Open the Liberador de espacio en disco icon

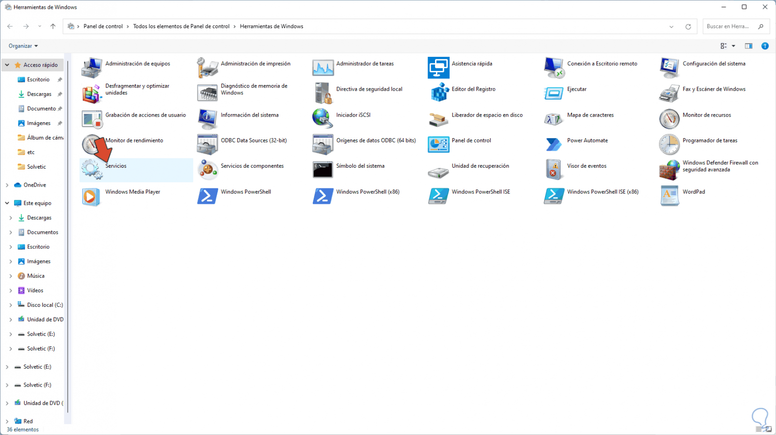point(438,119)
